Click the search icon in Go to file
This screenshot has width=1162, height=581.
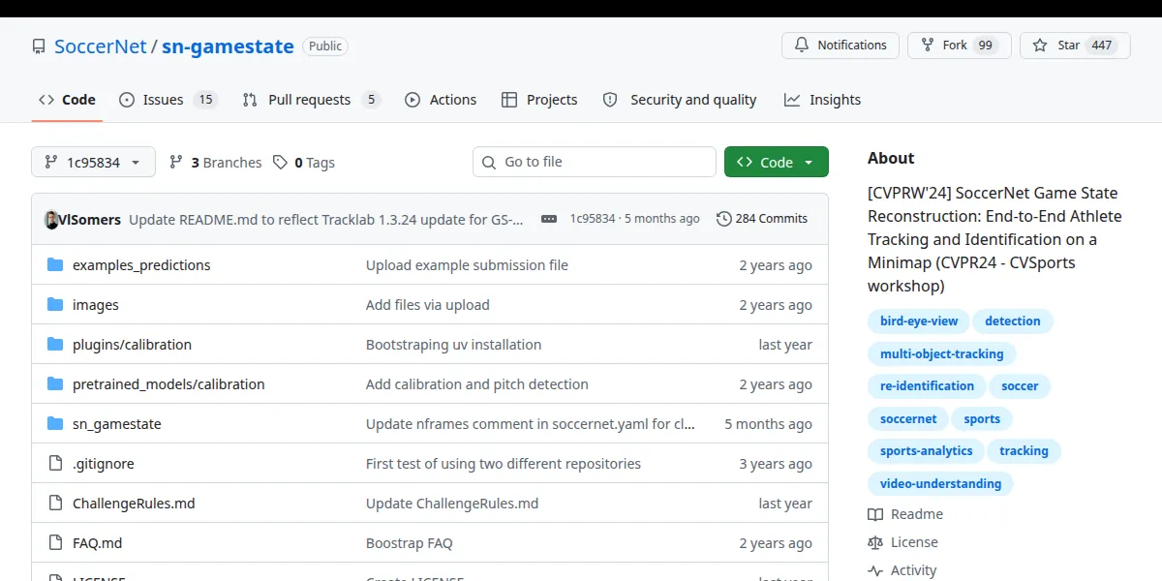tap(490, 162)
